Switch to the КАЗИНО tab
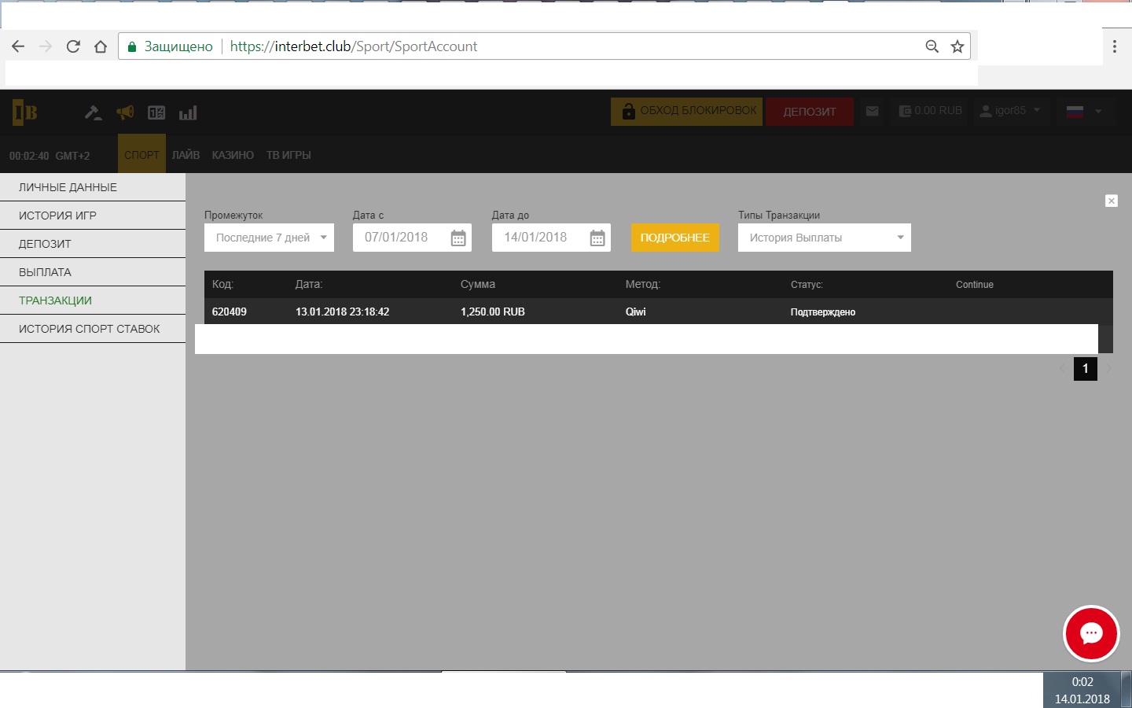 [233, 155]
